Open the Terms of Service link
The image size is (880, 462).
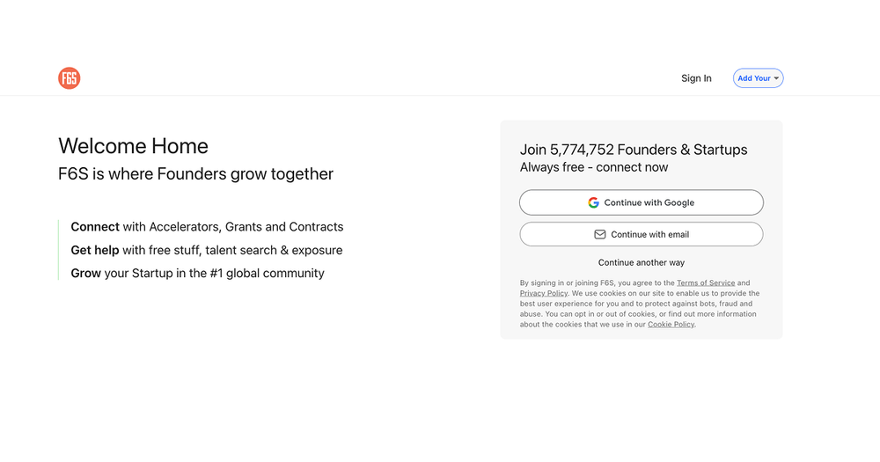coord(705,282)
